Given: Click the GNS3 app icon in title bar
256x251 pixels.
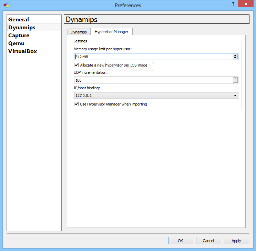Looking at the screenshot, I should 6,5.
